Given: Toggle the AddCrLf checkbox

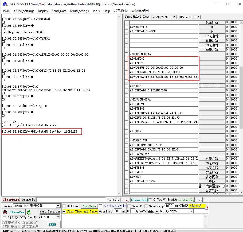Looking at the screenshot, I should tap(187, 206).
